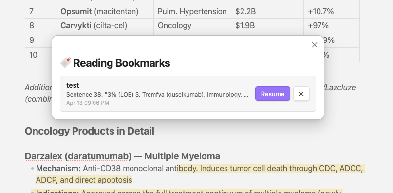Click the Oncology cell in the Carvykti row
This screenshot has width=393, height=193.
(x=192, y=26)
